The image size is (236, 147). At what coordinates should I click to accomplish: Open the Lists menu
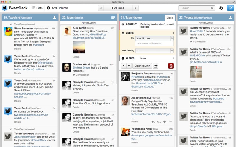click(x=37, y=8)
